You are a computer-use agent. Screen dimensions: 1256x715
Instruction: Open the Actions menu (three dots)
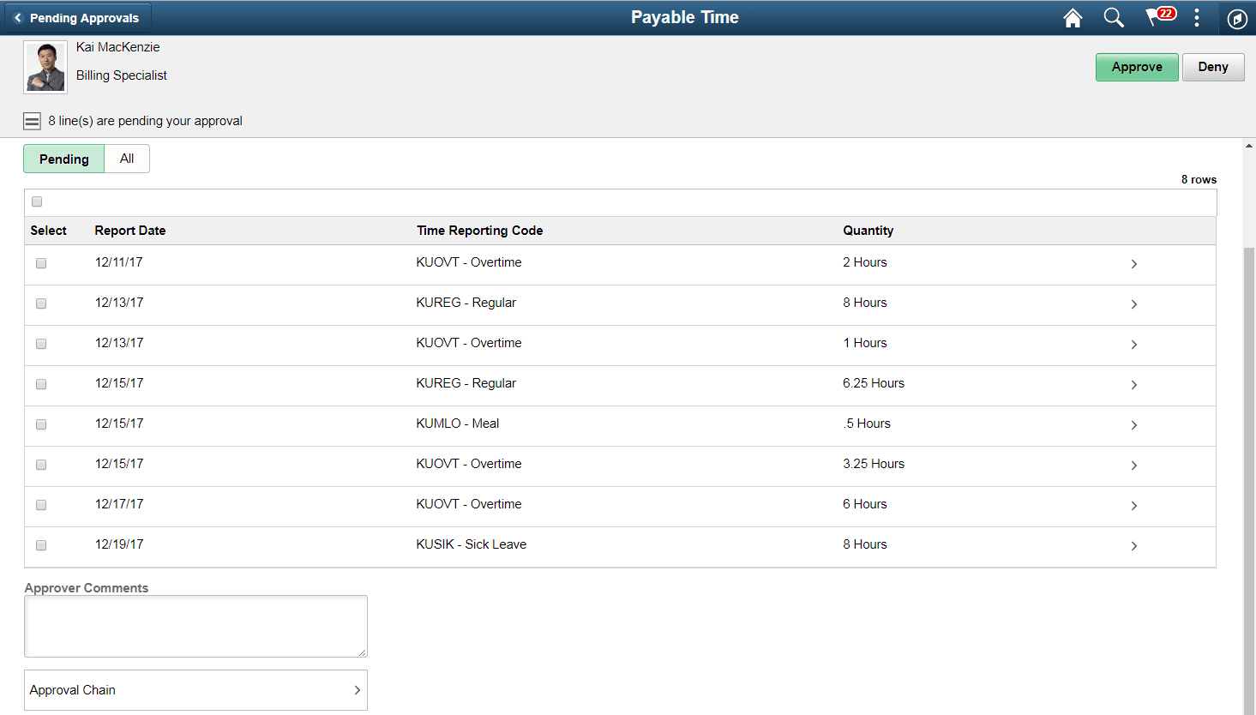point(1197,17)
